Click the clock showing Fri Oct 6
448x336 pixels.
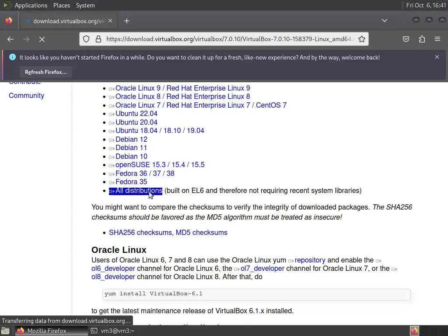coord(426,5)
